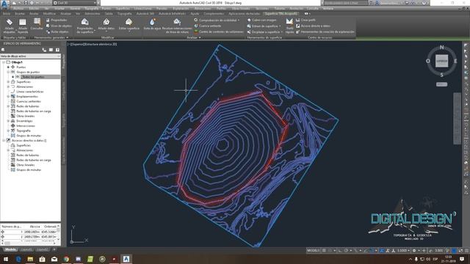Image resolution: width=470 pixels, height=264 pixels.
Task: Toggle grid display in status bar
Action: pos(324,251)
